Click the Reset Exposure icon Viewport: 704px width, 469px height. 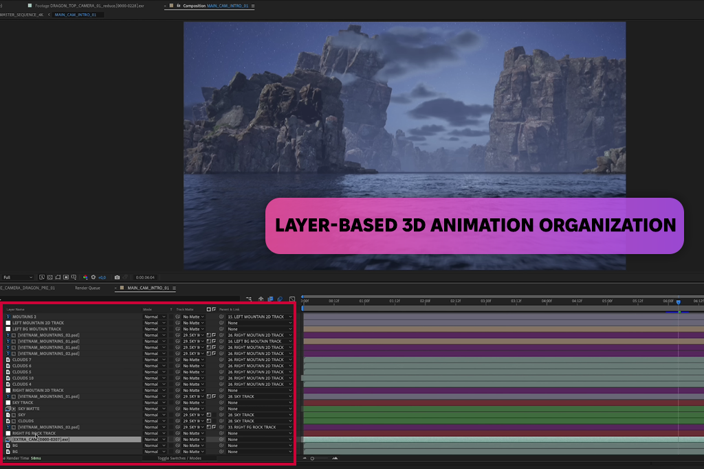coord(93,277)
